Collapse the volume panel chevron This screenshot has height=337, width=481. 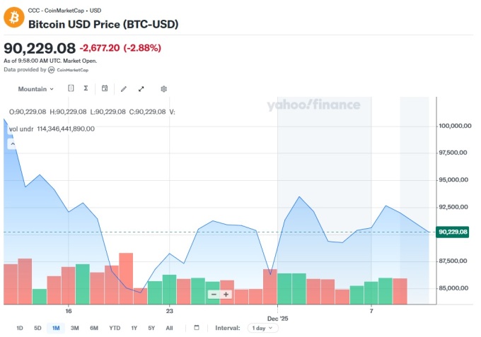point(12,143)
